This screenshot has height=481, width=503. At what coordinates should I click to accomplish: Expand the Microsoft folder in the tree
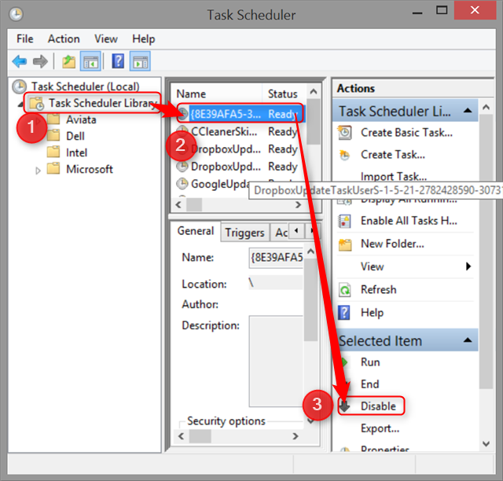pyautogui.click(x=38, y=170)
